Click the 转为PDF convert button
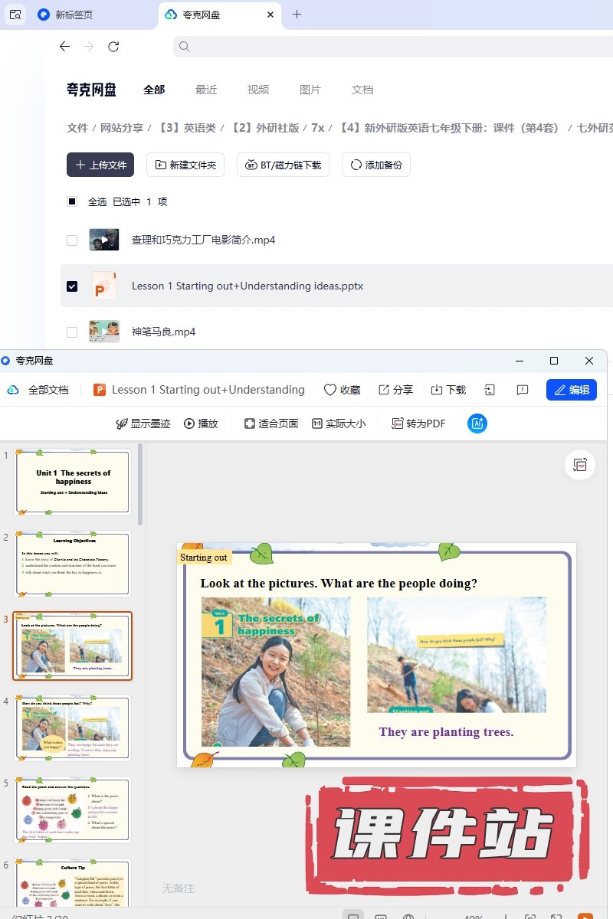This screenshot has width=613, height=919. pos(418,424)
